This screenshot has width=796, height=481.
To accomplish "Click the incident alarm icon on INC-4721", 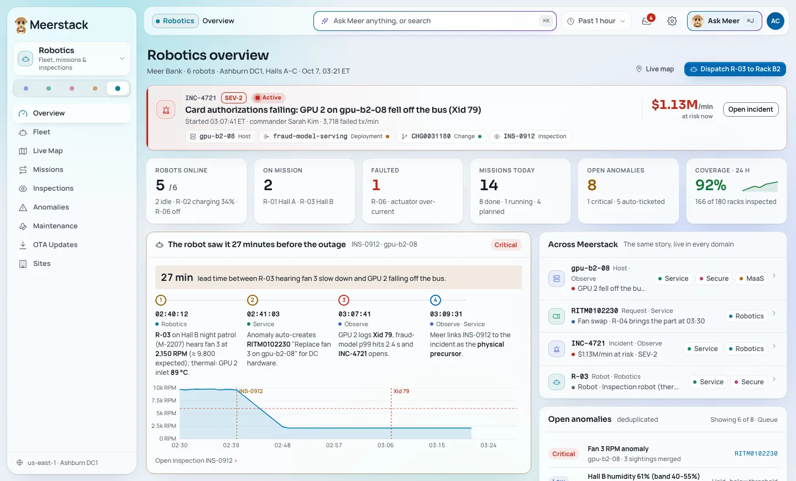I will [x=166, y=109].
